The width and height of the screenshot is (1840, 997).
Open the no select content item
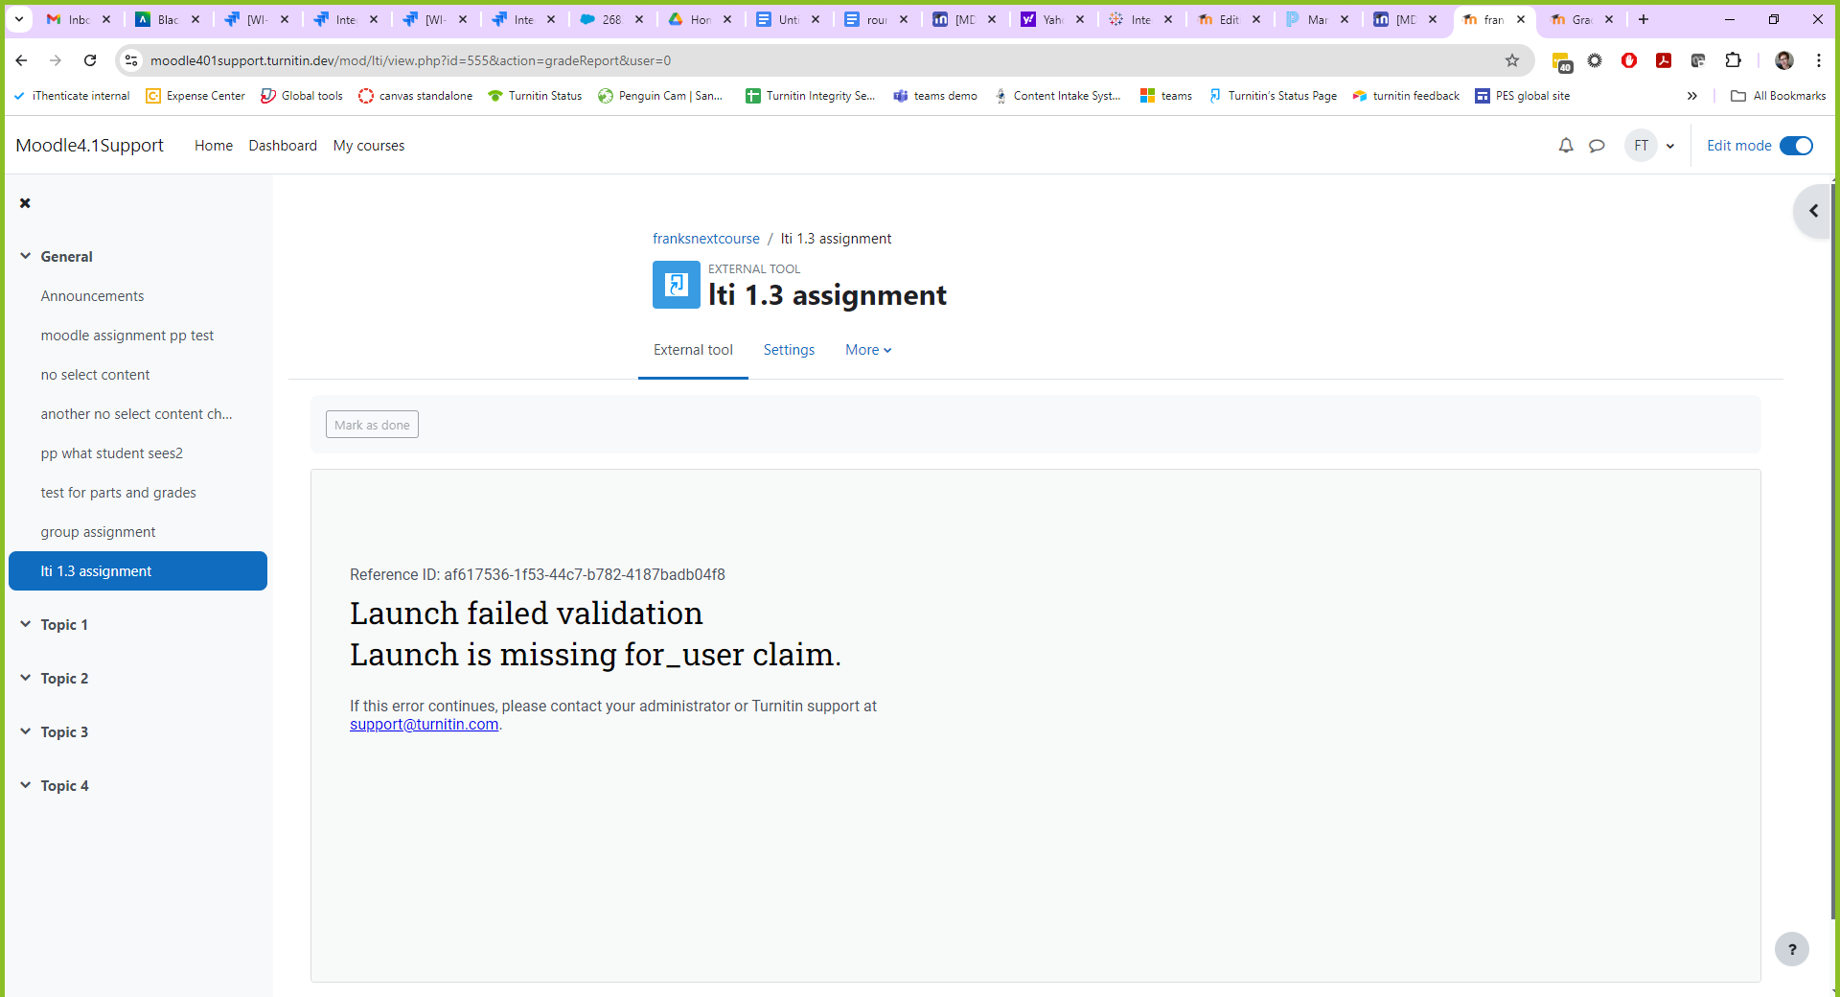95,375
